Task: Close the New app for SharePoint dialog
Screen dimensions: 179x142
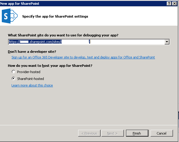Action: [175, 4]
